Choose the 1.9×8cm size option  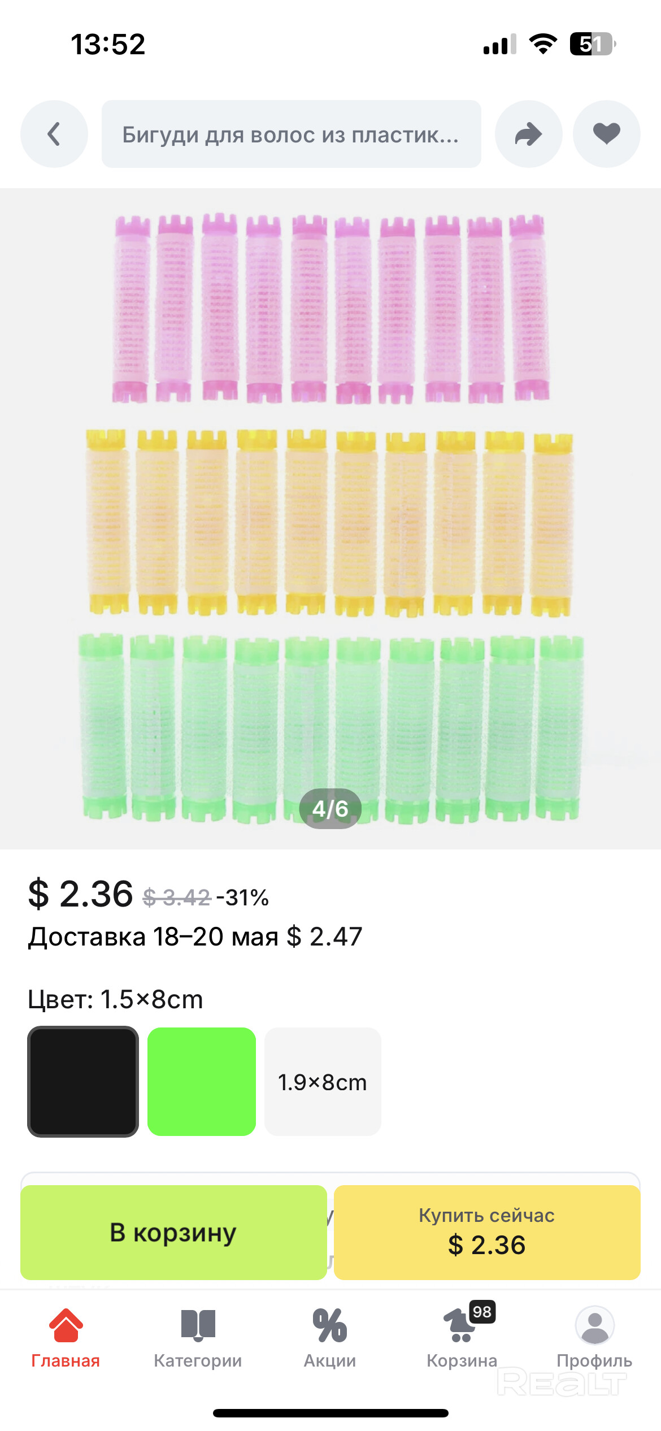point(323,1082)
